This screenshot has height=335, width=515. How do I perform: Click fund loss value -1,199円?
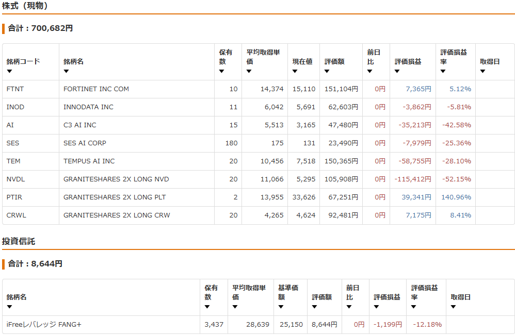388,325
